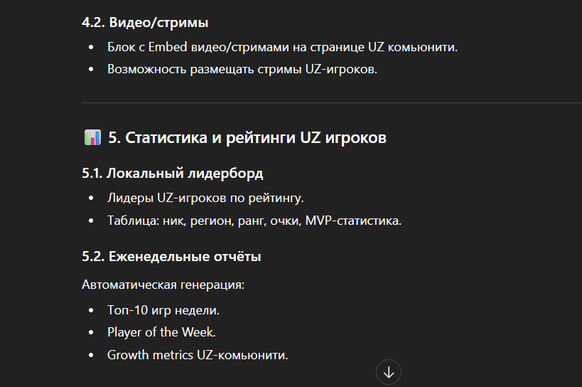Click the Топ-10 игр недели item

pos(163,310)
